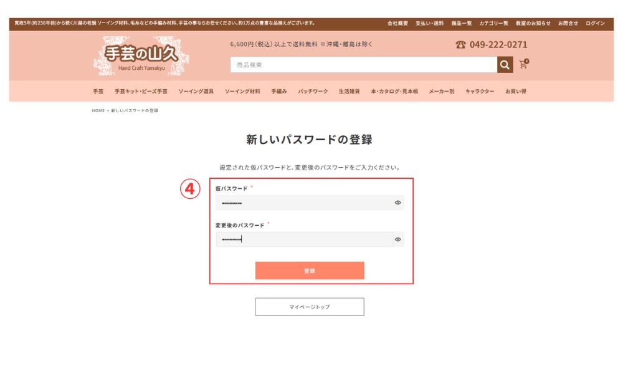Click the 新しいパスワードの登録 page heading
623x374 pixels.
click(x=309, y=140)
